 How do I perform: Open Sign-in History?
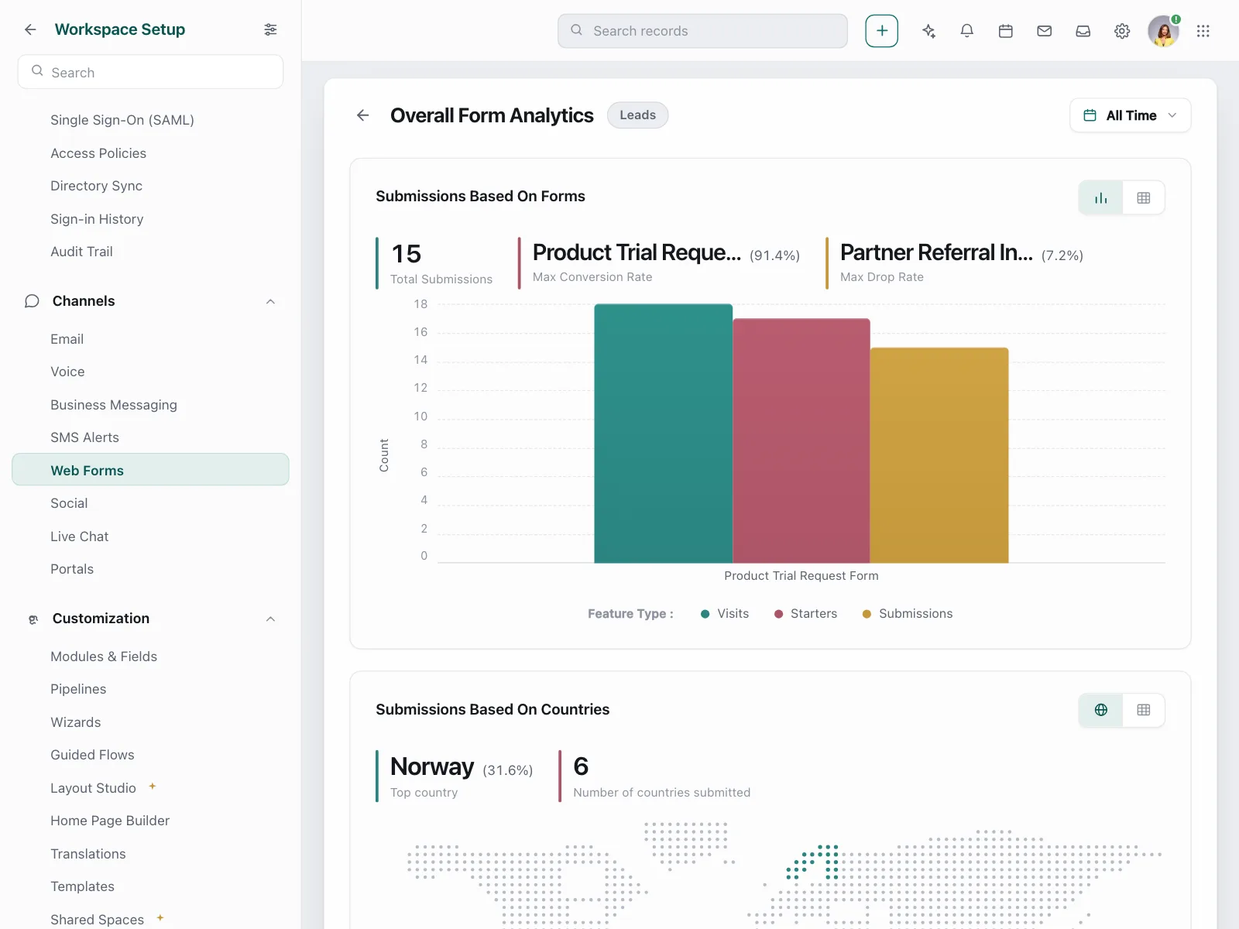pyautogui.click(x=97, y=219)
